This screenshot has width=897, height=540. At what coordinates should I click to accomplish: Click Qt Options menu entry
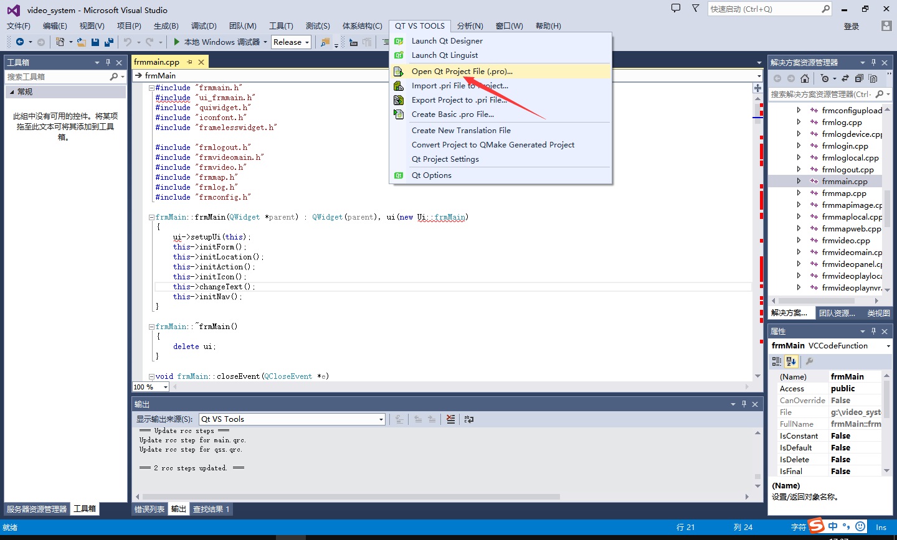tap(431, 175)
